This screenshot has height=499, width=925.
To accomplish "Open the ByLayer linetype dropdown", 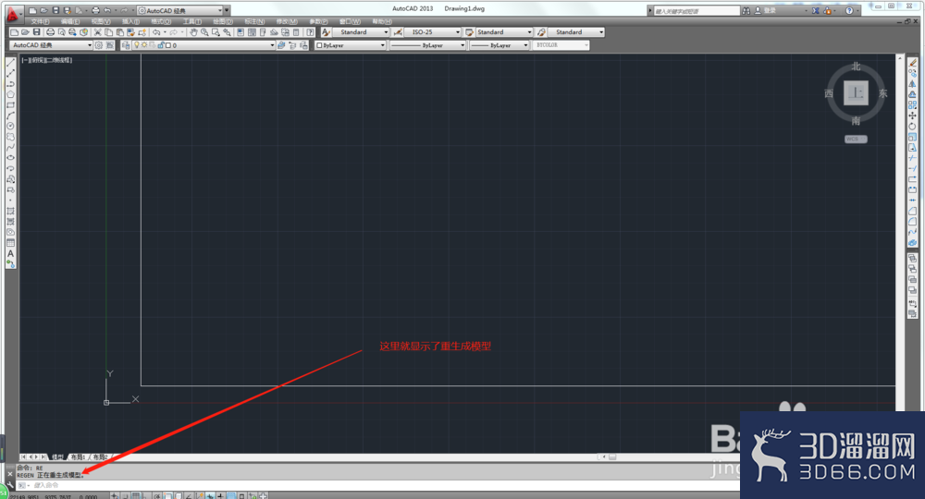I will click(427, 45).
